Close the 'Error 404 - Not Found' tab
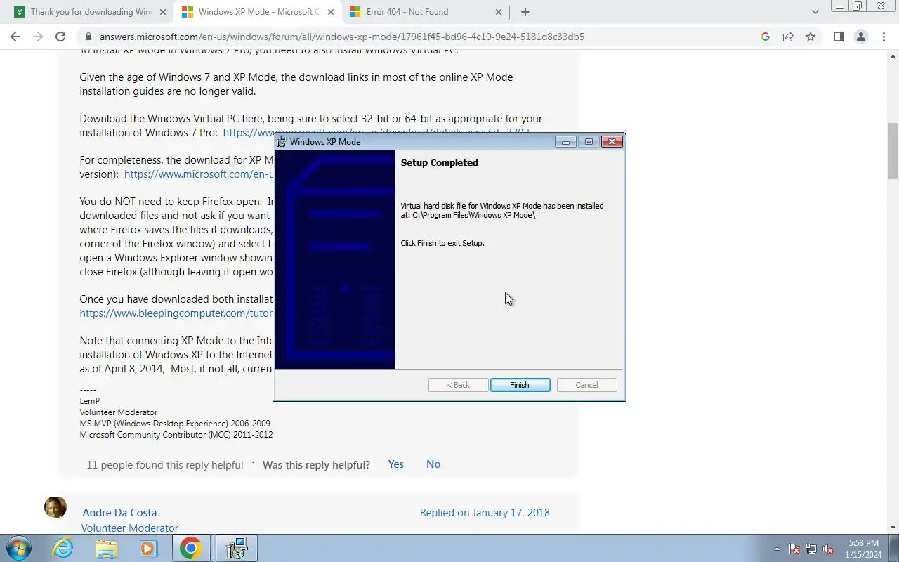Viewport: 899px width, 562px height. [499, 12]
